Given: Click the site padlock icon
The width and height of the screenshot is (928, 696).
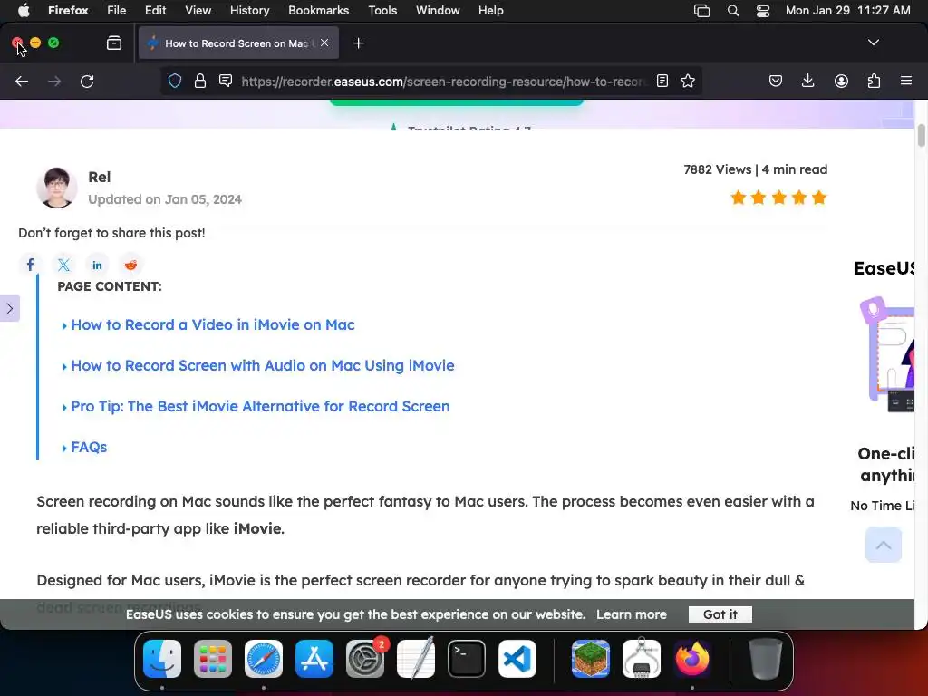Looking at the screenshot, I should coord(200,81).
